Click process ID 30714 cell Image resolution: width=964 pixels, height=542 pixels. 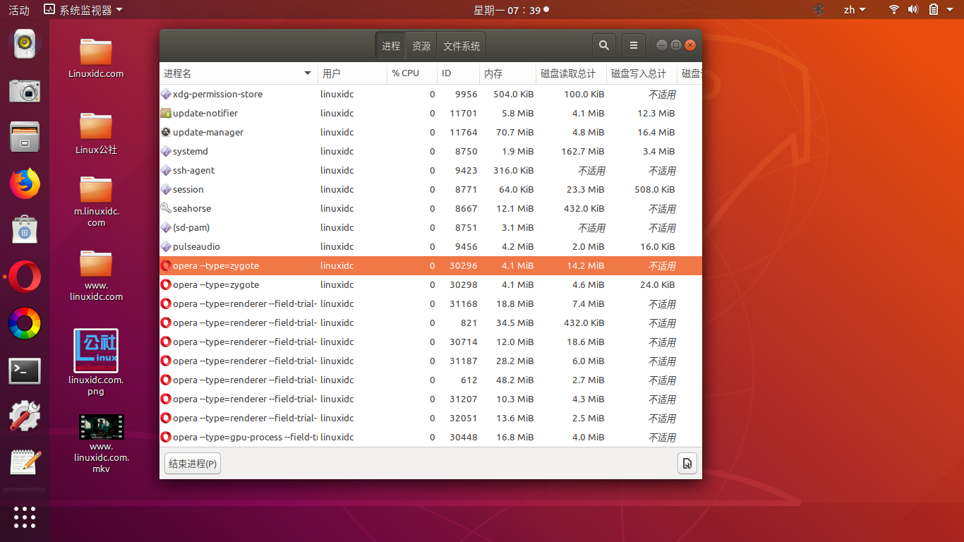coord(464,342)
